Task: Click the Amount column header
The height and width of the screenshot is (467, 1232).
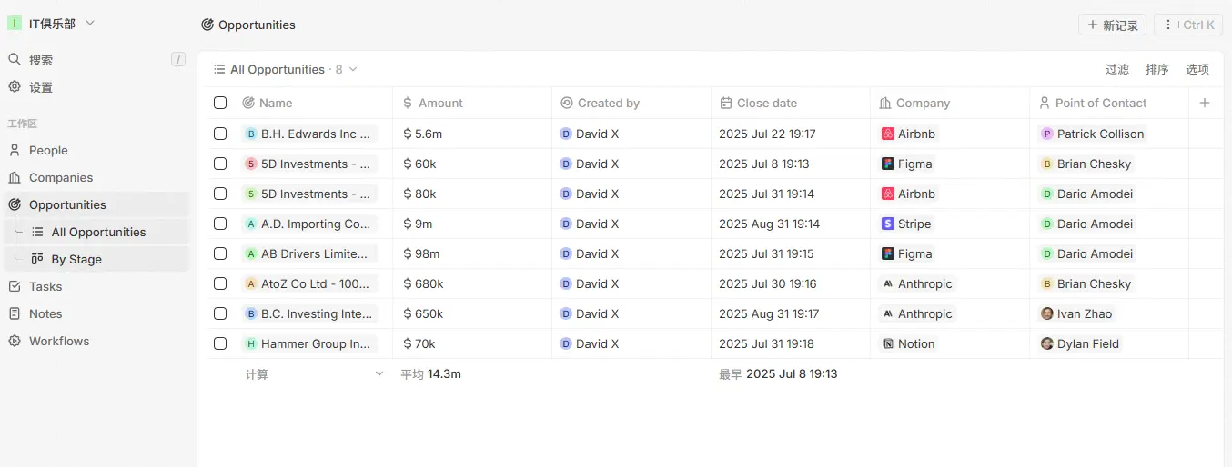Action: pos(440,103)
